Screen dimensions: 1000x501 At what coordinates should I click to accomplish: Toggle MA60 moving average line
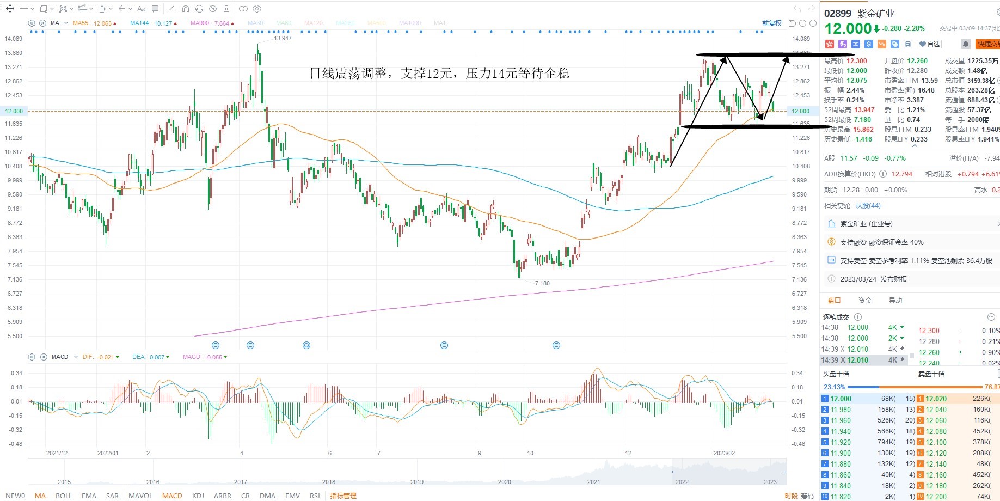click(x=284, y=23)
